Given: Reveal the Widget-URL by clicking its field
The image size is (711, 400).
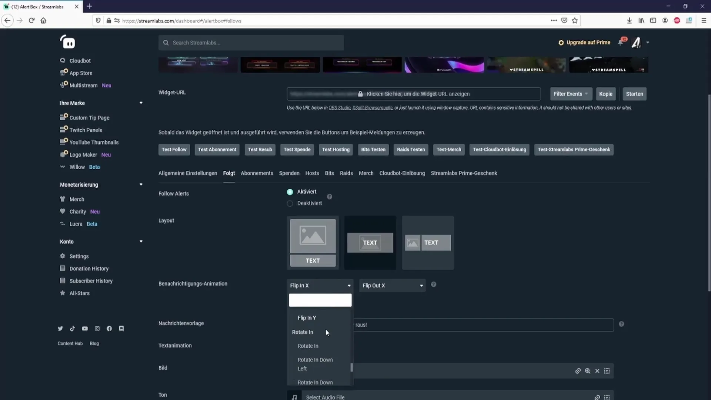Looking at the screenshot, I should pyautogui.click(x=414, y=94).
